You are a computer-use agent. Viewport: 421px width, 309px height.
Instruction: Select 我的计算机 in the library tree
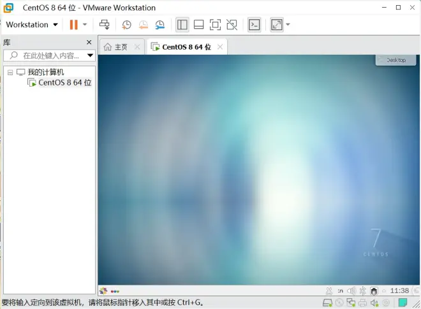pos(46,72)
